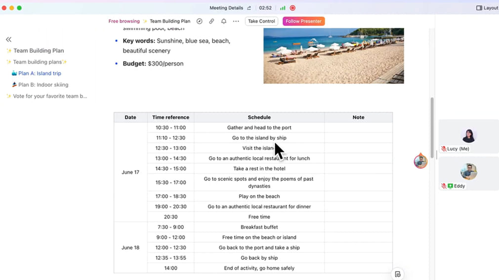
Task: Collapse the sidebar with double-chevron icon
Action: [8, 40]
